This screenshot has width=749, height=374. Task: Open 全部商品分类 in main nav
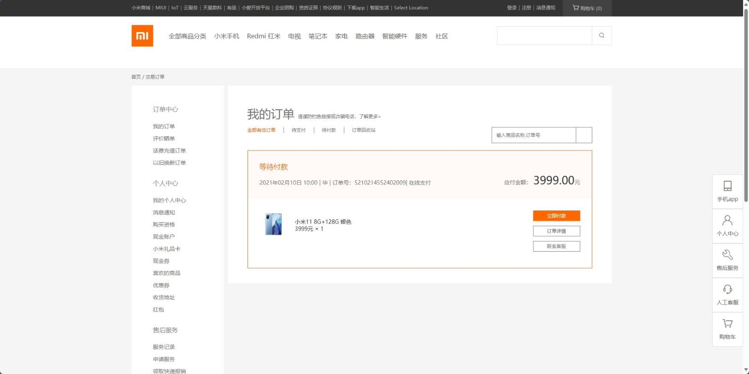point(188,36)
